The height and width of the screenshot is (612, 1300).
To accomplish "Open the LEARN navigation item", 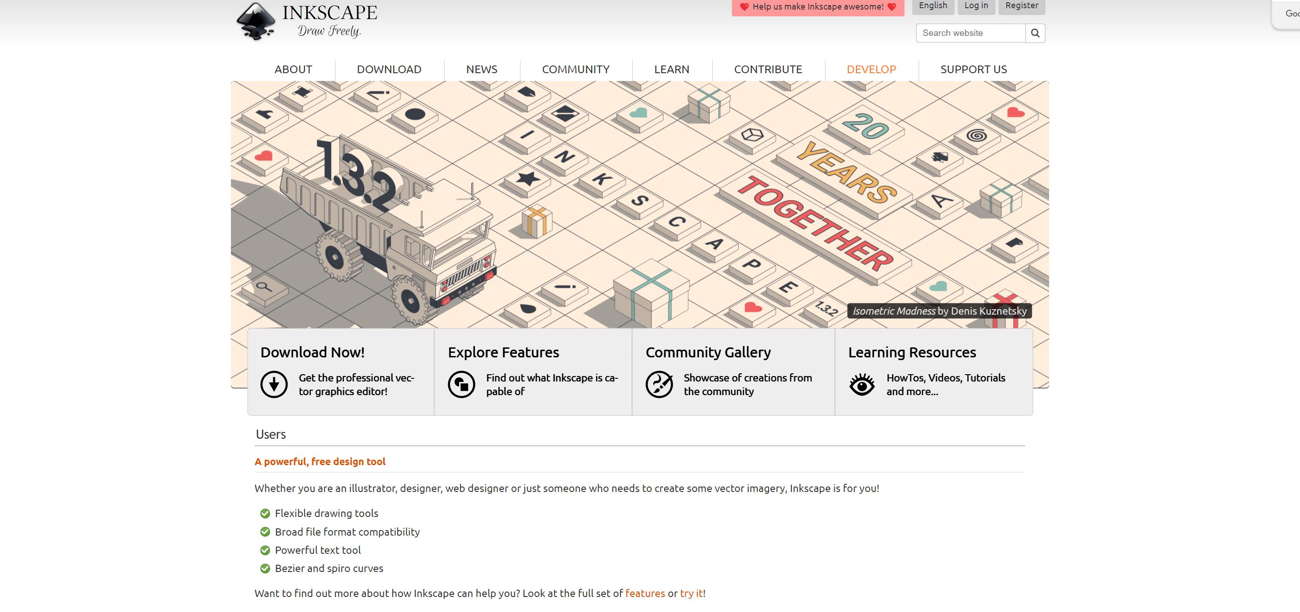I will (x=671, y=69).
